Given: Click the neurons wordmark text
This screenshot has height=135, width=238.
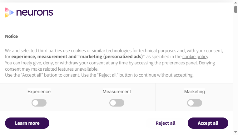Looking at the screenshot, I should 35,12.
